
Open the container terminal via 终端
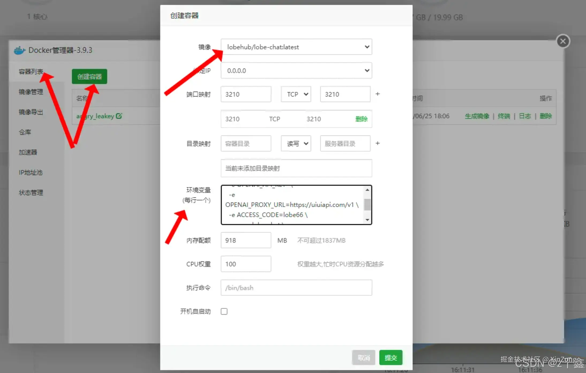504,116
